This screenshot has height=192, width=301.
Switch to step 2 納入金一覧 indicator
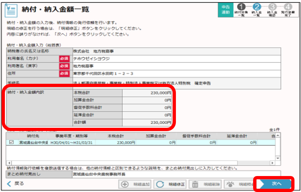(x=257, y=7)
